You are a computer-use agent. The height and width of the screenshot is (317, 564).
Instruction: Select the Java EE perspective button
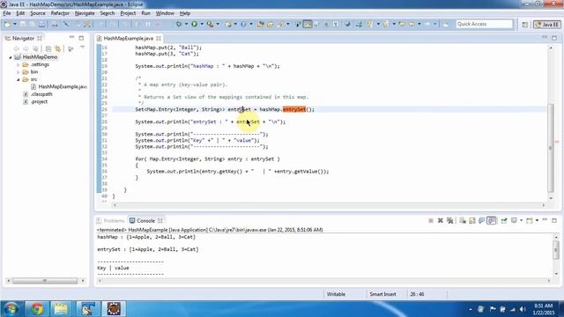547,25
